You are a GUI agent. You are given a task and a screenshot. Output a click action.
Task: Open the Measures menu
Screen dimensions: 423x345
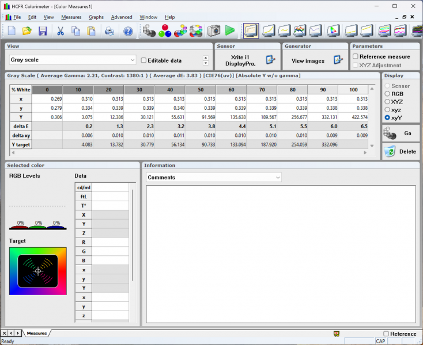[x=71, y=17]
